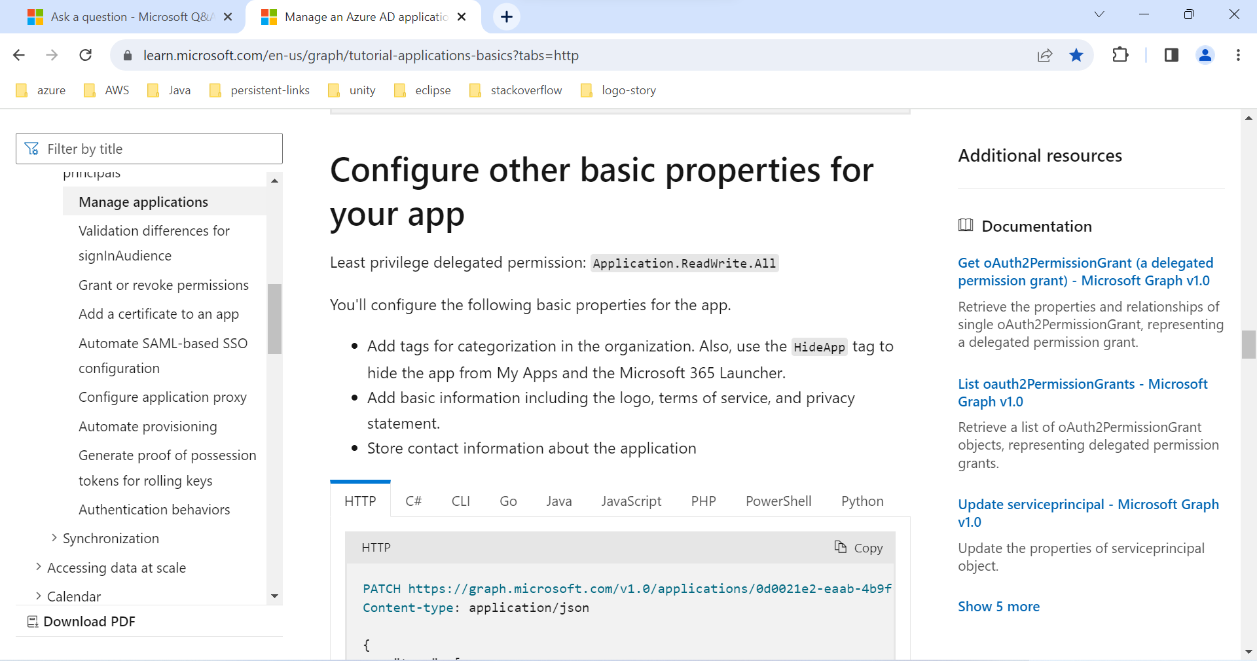Open the Java bookmarks folder
1257x661 pixels.
(169, 90)
